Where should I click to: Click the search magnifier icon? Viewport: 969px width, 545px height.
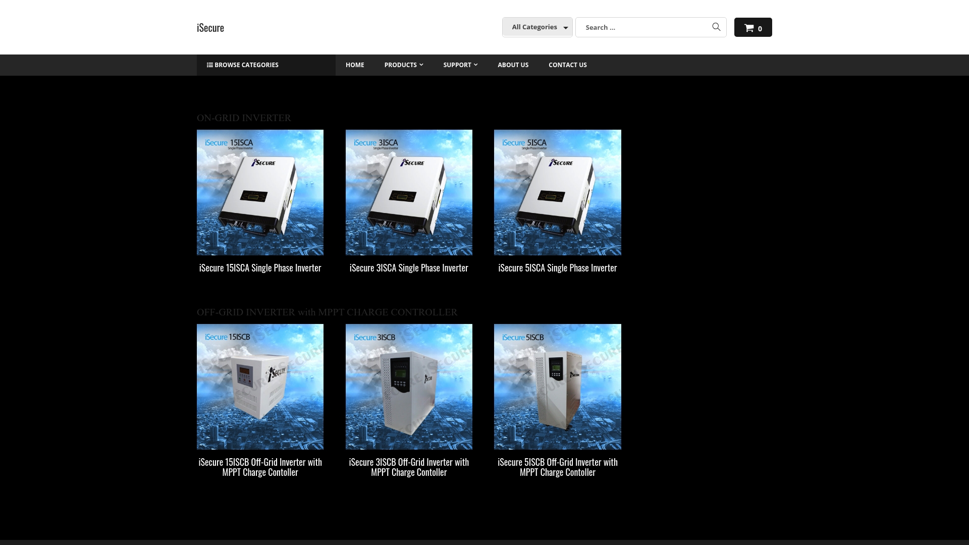pos(716,27)
